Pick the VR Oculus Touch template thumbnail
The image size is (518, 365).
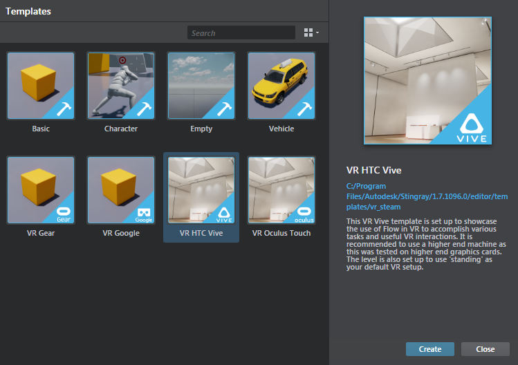(281, 190)
